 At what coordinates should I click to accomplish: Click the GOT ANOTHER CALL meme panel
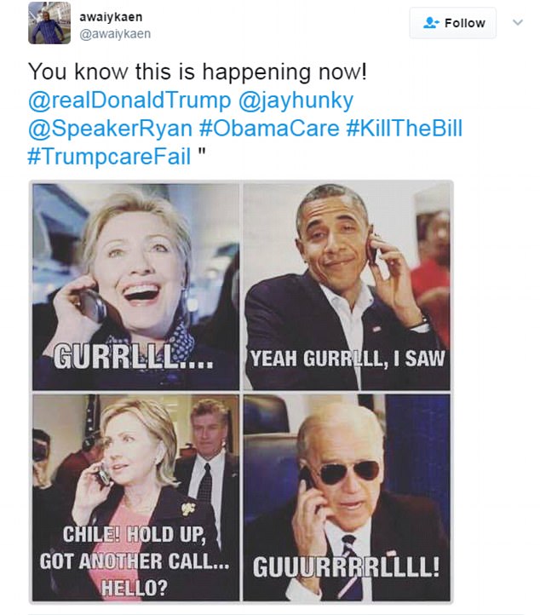[x=135, y=497]
